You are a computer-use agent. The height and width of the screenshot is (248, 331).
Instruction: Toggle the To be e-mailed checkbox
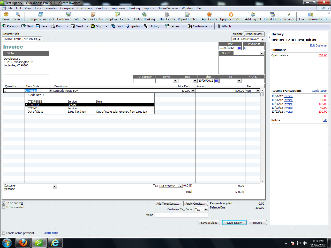4,207
